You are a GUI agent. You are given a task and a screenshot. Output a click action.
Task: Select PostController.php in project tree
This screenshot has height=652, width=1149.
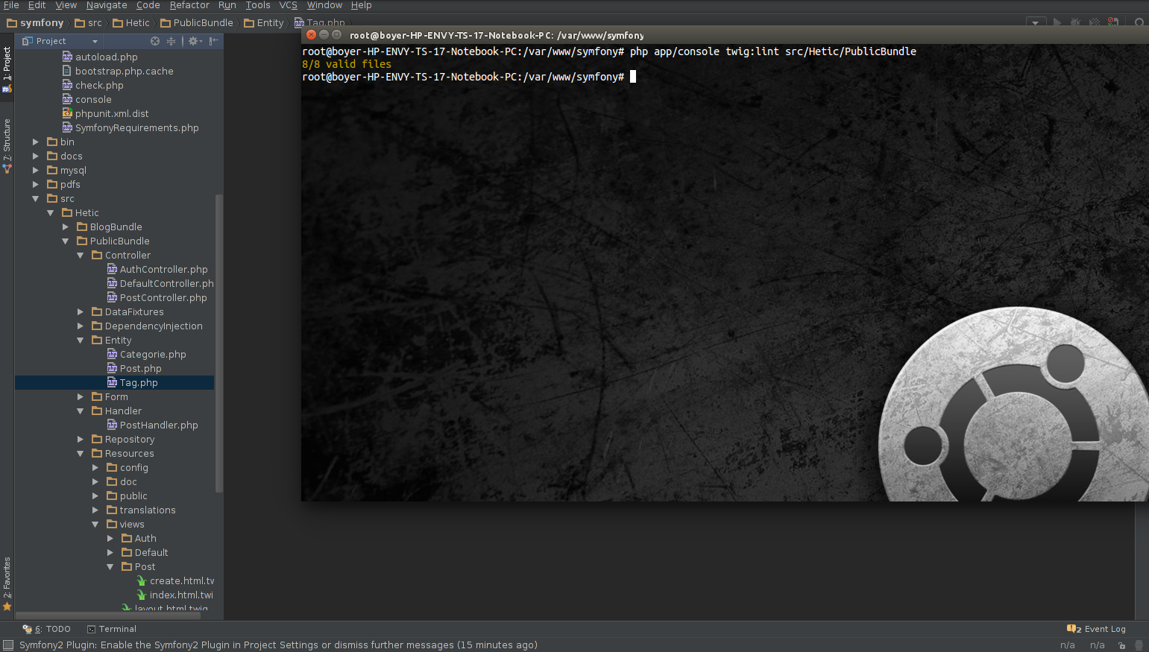pos(157,297)
